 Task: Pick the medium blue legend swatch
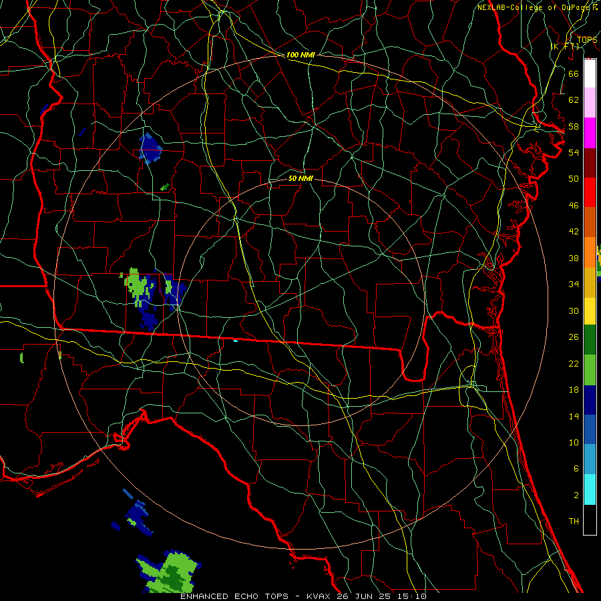tap(590, 429)
